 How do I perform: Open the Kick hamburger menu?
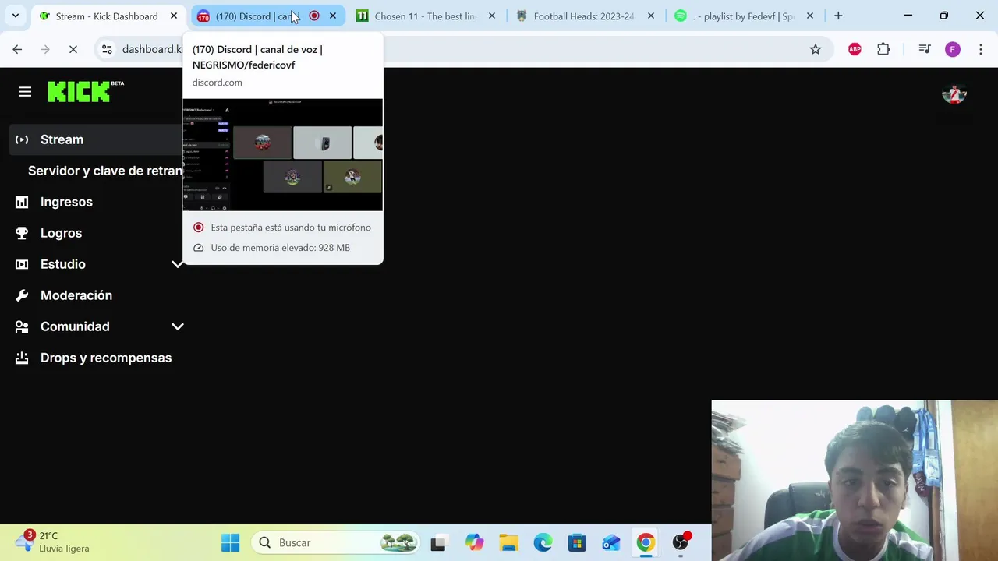[25, 92]
